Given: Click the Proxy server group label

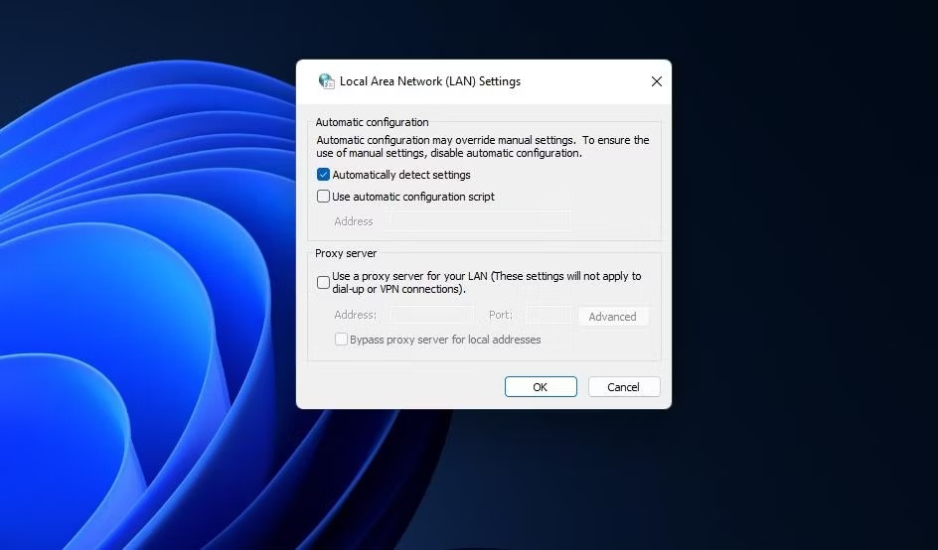Looking at the screenshot, I should click(x=346, y=253).
